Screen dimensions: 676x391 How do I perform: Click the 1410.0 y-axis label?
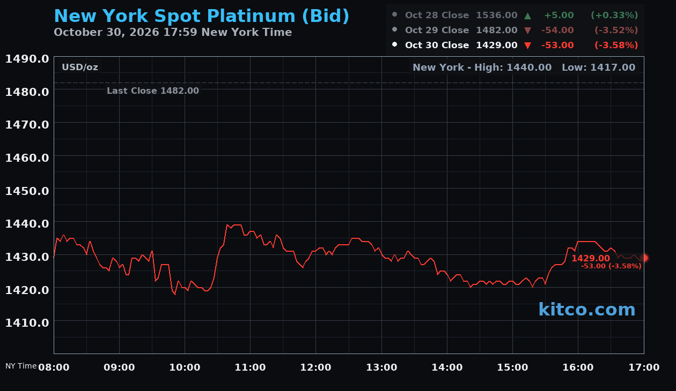pos(27,322)
